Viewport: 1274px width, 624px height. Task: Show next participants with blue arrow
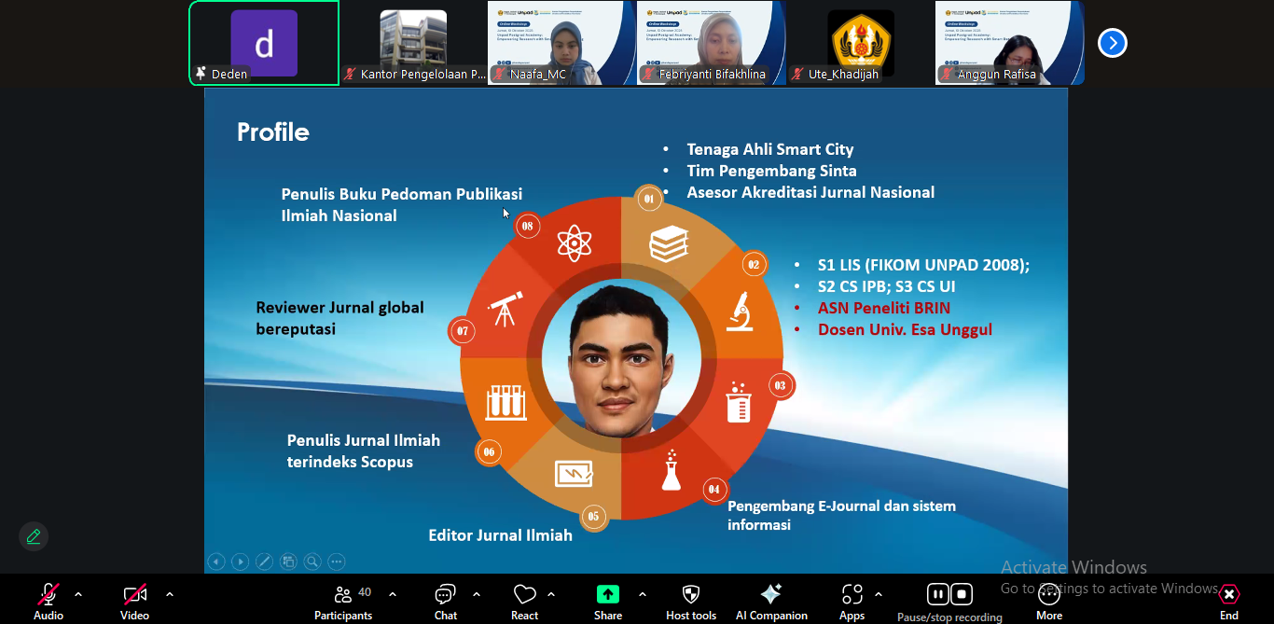pyautogui.click(x=1113, y=43)
